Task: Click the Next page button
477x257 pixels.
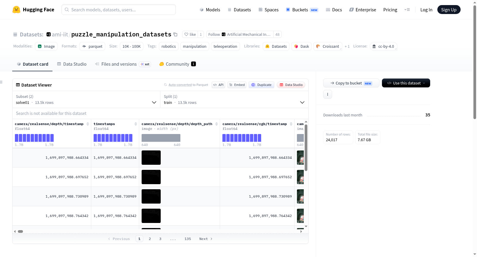Action: coord(206,239)
